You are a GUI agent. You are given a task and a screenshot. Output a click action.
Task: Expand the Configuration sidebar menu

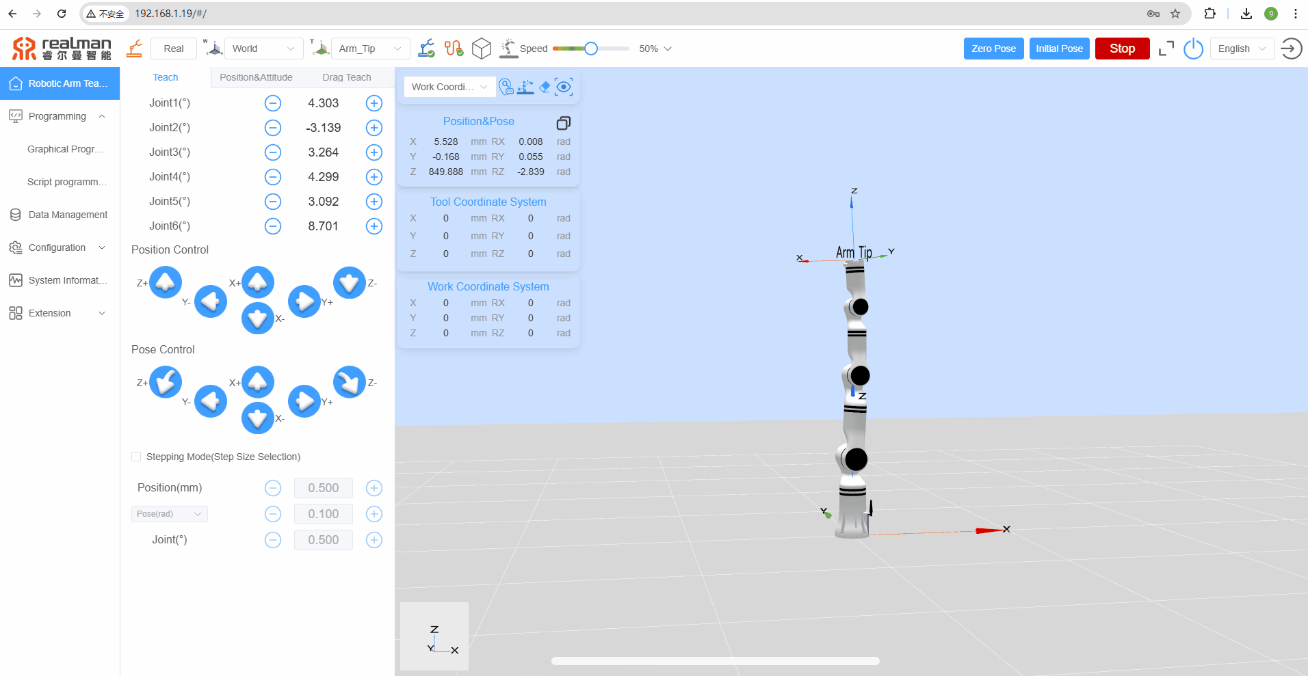click(60, 247)
